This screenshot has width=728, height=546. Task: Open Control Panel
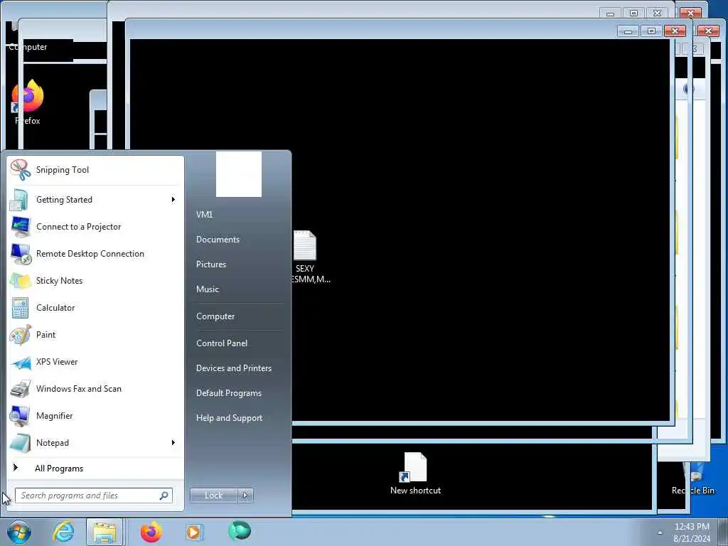237,343
